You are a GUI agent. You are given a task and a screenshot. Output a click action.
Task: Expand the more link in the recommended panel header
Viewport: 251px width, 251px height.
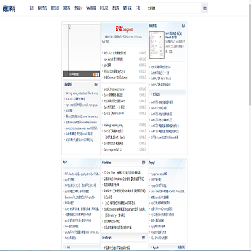pyautogui.click(x=183, y=26)
